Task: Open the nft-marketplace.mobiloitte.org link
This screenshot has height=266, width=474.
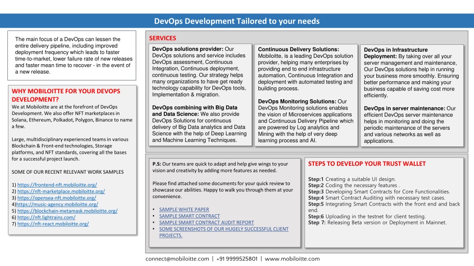Action: [61, 191]
